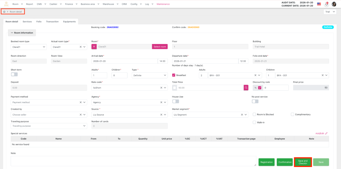Viewport: 341px width, 169px height.
Task: Click into the Note text area
Action: coord(133,161)
